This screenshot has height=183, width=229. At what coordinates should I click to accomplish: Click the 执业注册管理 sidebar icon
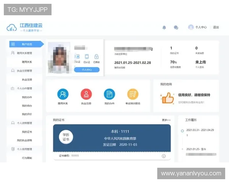click(13, 71)
